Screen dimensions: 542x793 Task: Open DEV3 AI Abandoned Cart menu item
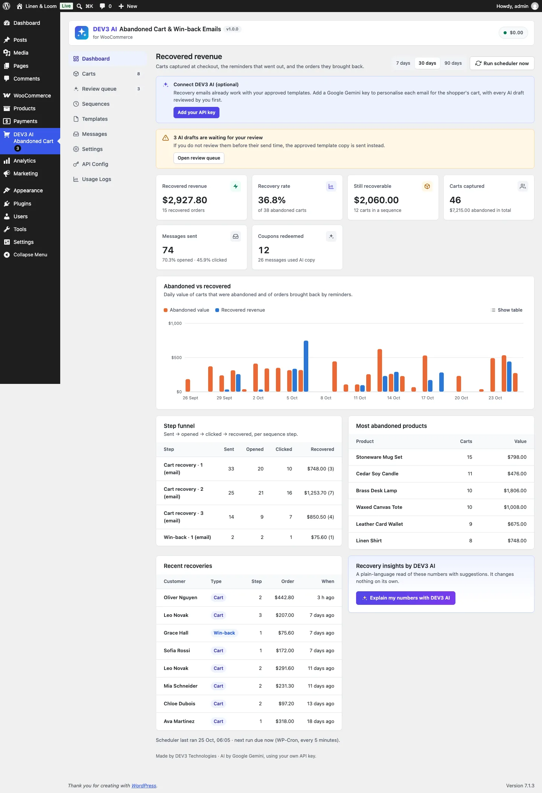pyautogui.click(x=30, y=141)
